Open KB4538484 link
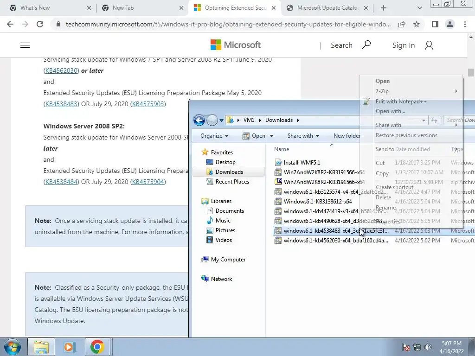This screenshot has width=475, height=356. 62,182
